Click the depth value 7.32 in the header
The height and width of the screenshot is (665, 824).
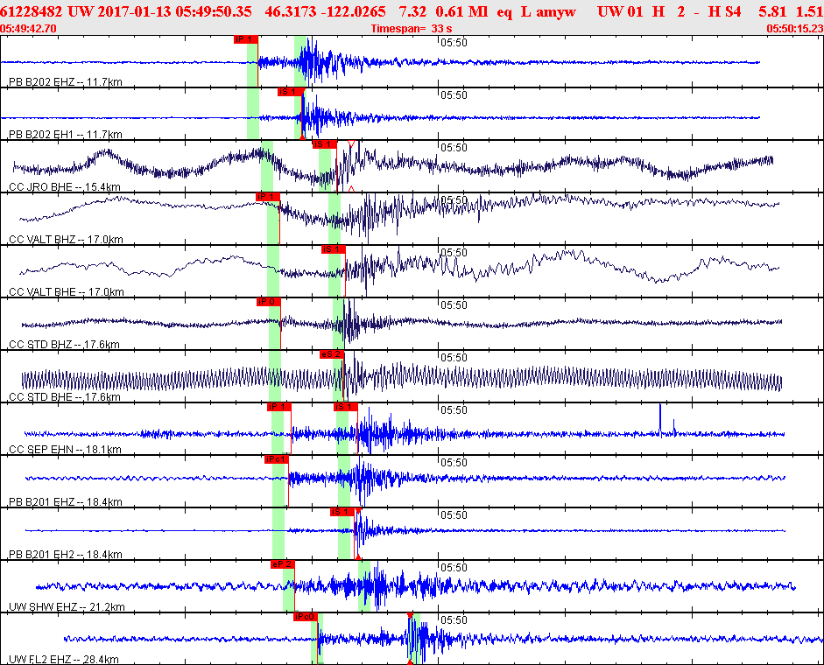coord(412,11)
